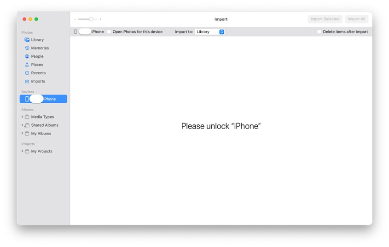The height and width of the screenshot is (247, 389).
Task: Open the Import to Library dropdown
Action: pos(209,32)
